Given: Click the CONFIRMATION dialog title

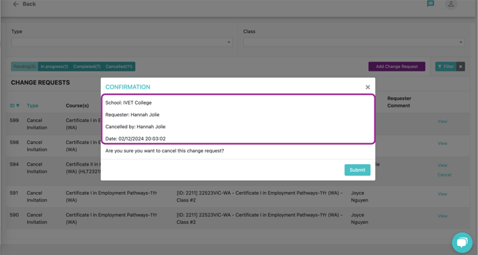Looking at the screenshot, I should [x=128, y=87].
